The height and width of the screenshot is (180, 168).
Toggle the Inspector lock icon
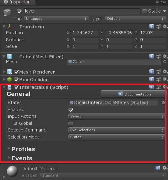coord(157,2)
